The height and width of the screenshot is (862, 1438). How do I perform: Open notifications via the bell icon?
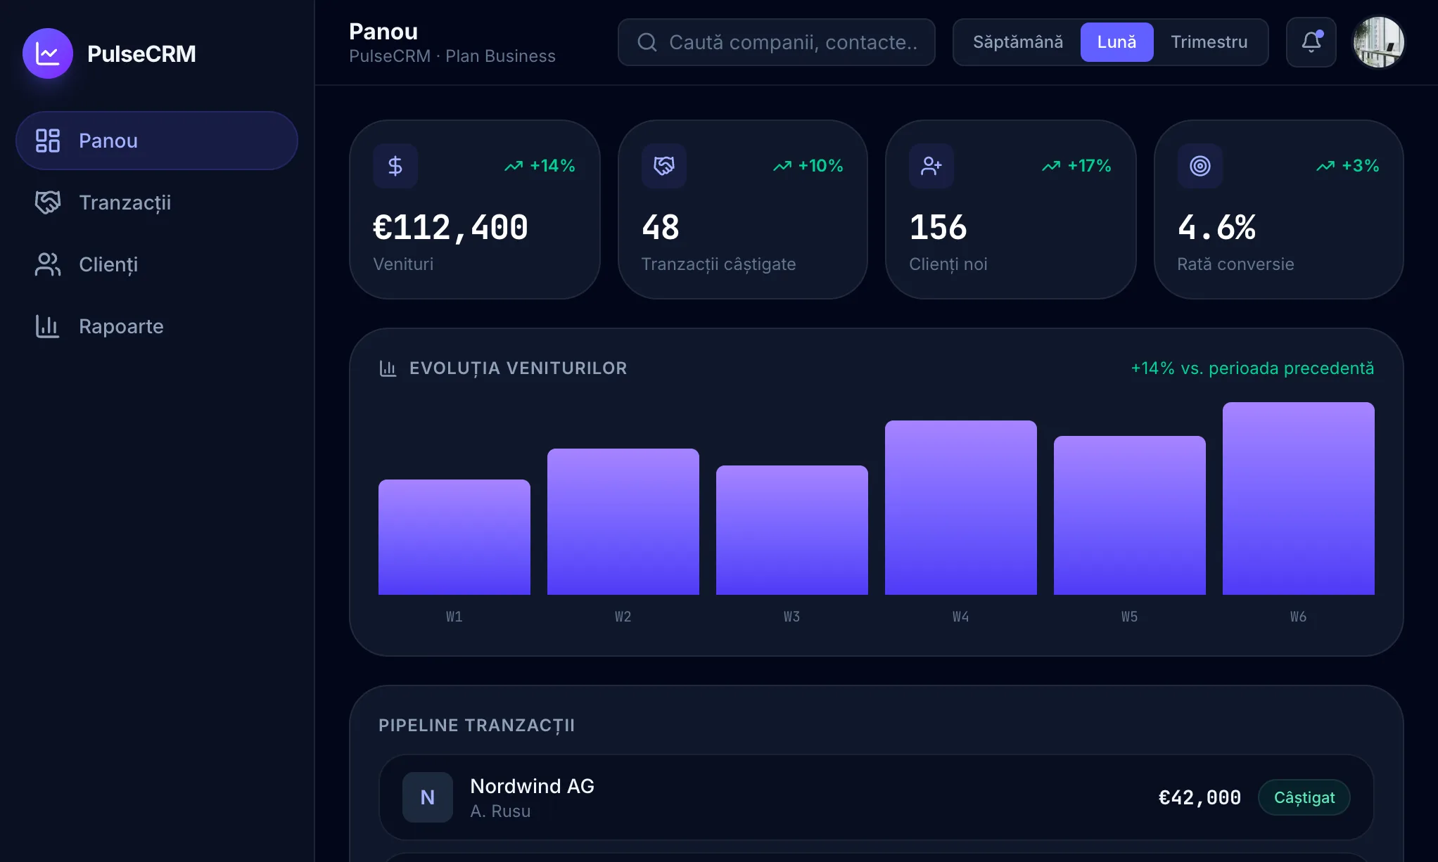point(1311,42)
